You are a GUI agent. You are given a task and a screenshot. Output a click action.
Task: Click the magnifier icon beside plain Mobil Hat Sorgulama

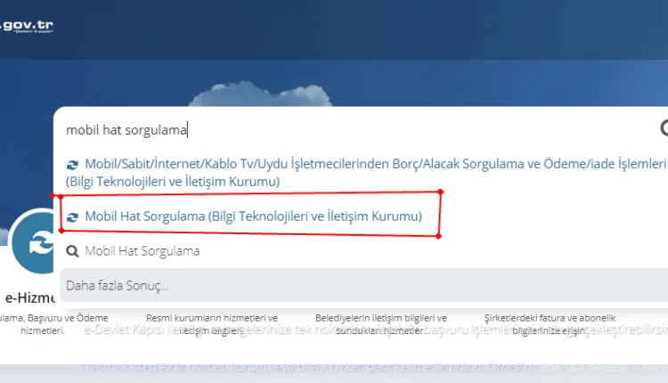[72, 251]
